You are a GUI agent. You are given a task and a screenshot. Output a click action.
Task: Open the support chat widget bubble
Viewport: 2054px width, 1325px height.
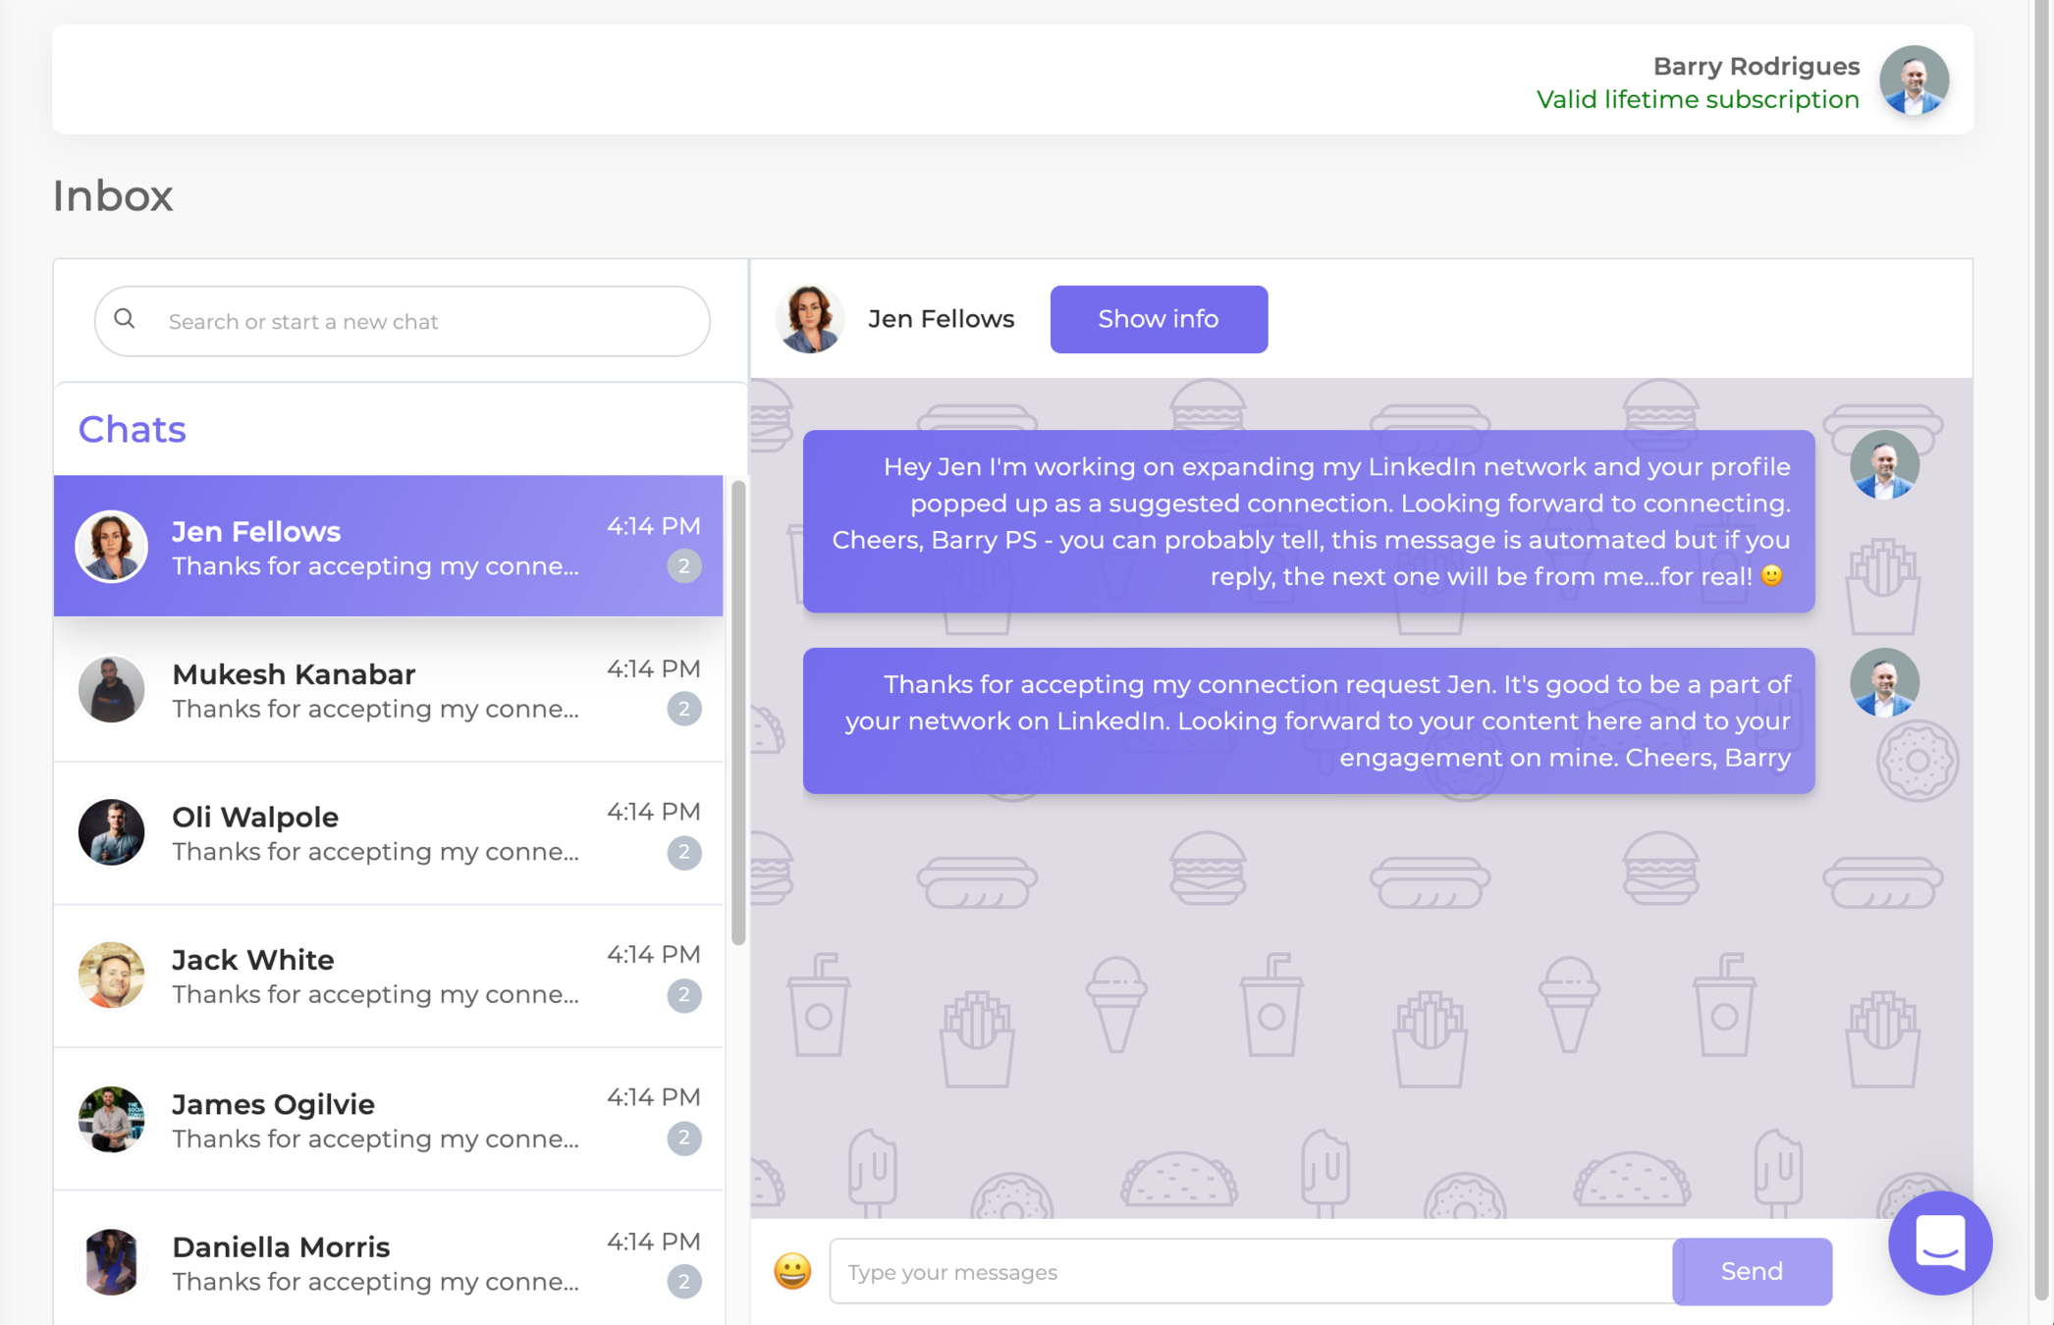[x=1939, y=1243]
